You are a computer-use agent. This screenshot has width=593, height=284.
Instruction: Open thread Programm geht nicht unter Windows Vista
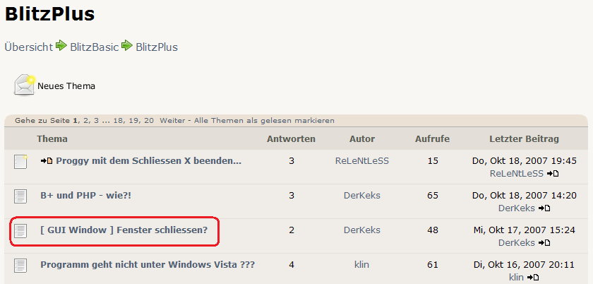coord(148,264)
